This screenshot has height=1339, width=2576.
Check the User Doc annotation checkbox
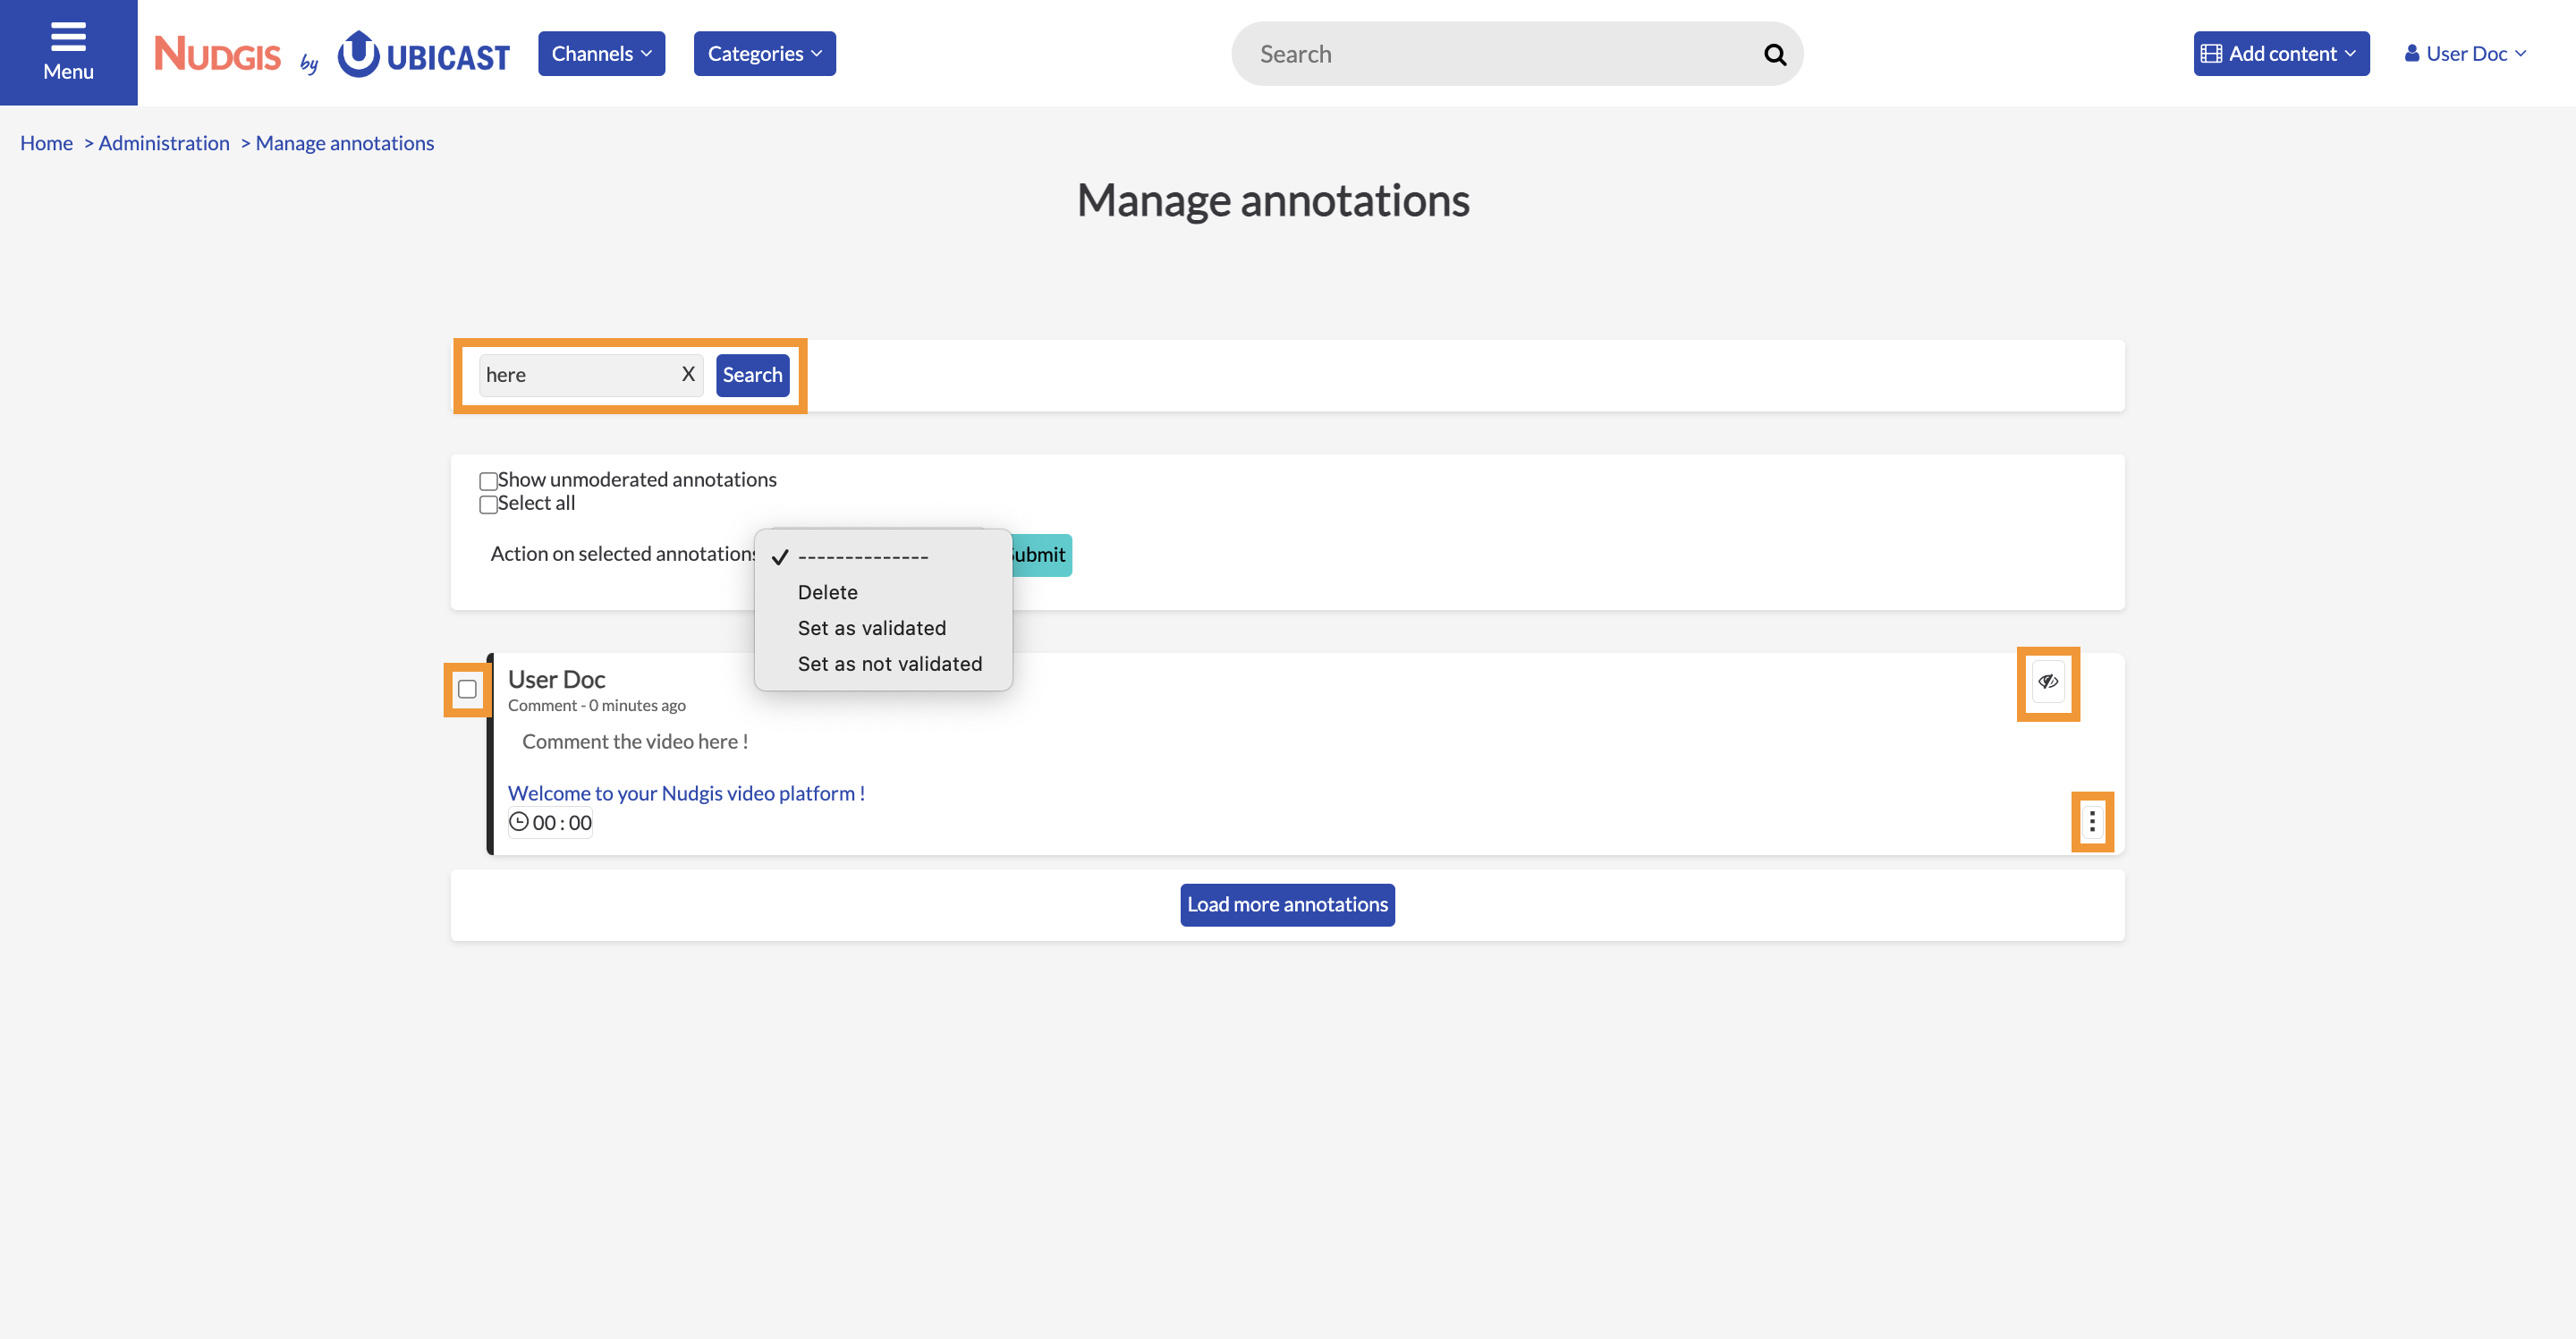(x=467, y=689)
